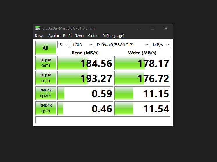Open the test size dropdown showing 1GiB
The width and height of the screenshot is (217, 162).
tap(82, 45)
